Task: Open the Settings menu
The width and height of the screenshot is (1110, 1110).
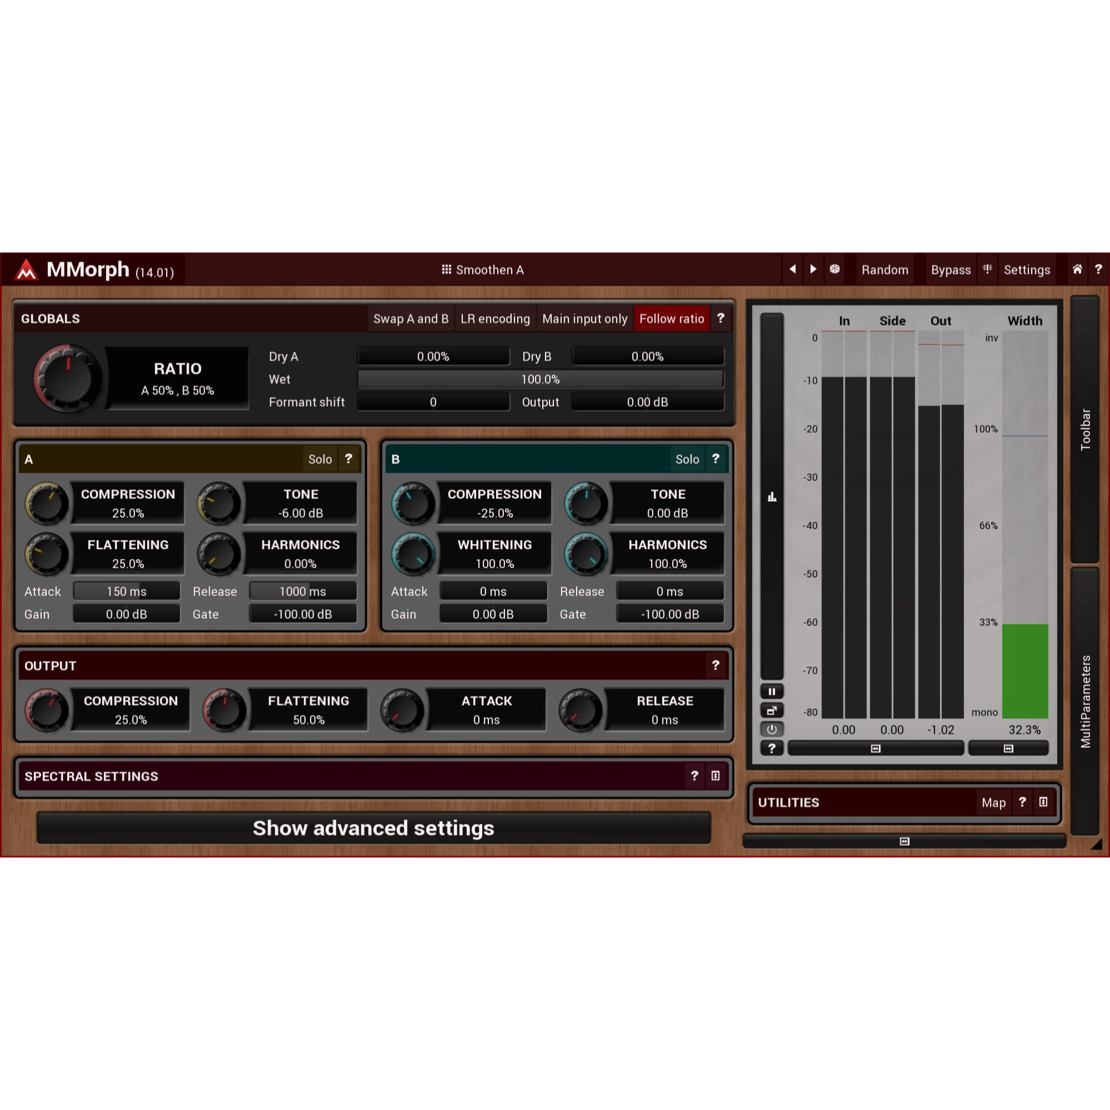Action: tap(1027, 270)
